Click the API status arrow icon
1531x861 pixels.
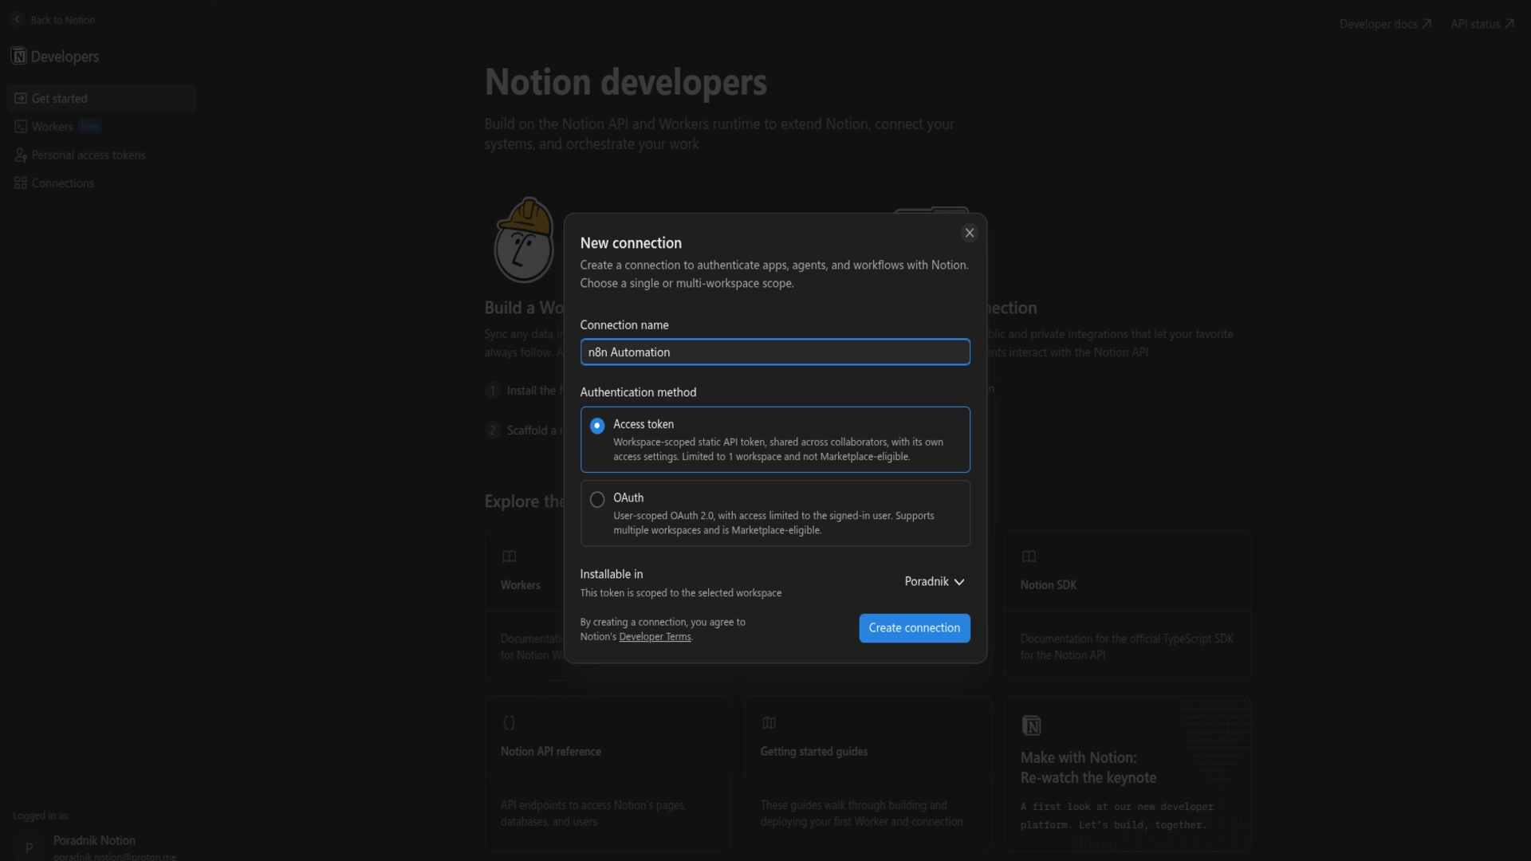[x=1509, y=24]
